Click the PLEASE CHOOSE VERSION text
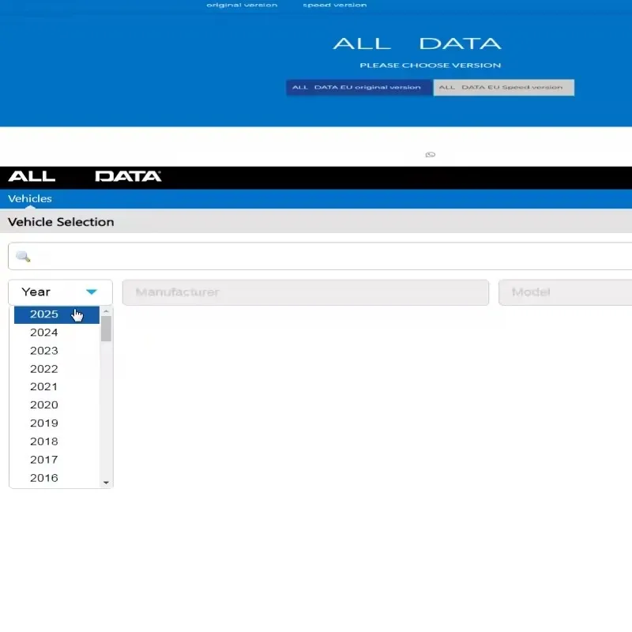Screen dimensions: 632x632 430,66
